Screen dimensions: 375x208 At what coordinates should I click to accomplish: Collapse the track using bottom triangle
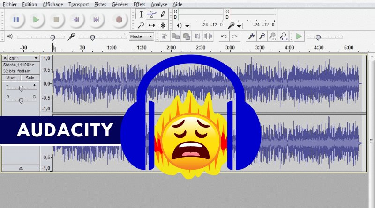pos(21,167)
